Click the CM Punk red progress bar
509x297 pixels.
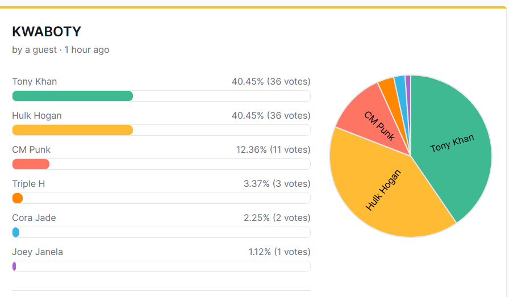[31, 164]
